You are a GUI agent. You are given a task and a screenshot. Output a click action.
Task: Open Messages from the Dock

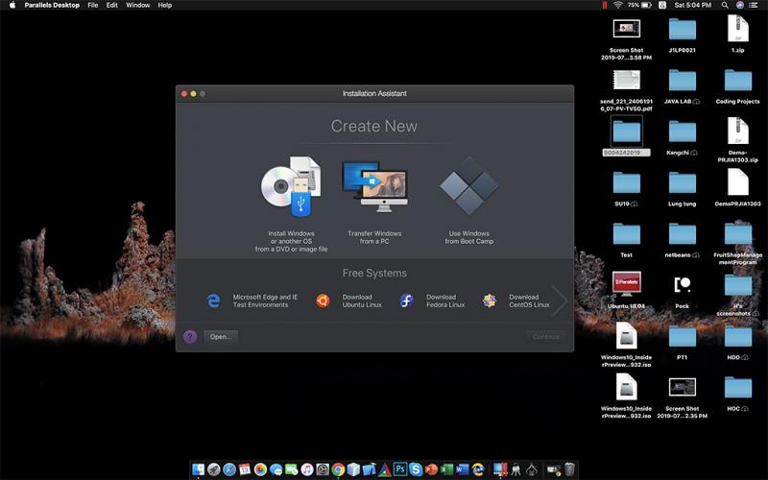(276, 469)
